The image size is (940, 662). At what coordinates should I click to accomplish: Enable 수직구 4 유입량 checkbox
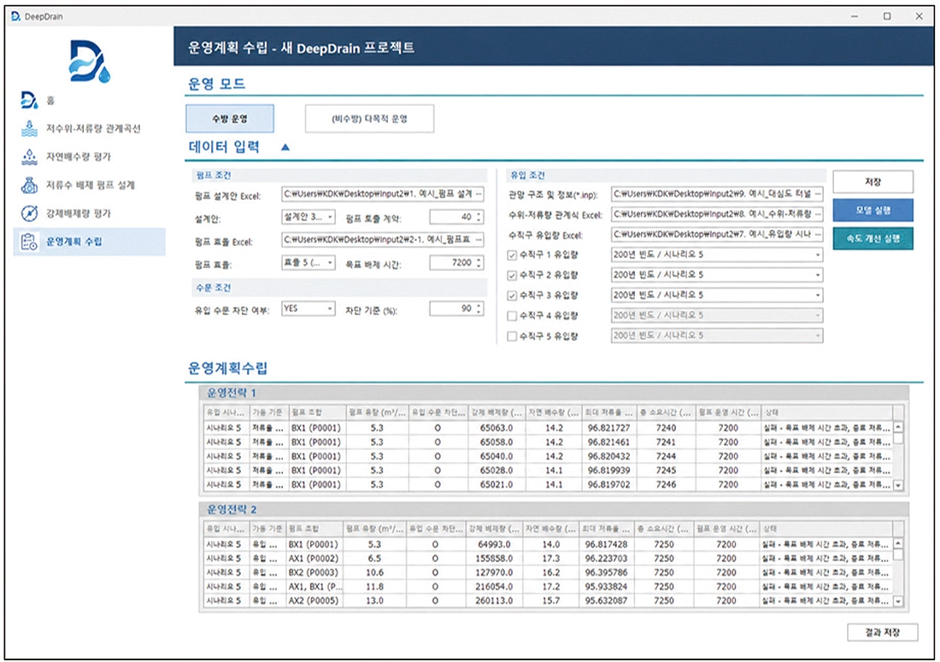pos(512,316)
